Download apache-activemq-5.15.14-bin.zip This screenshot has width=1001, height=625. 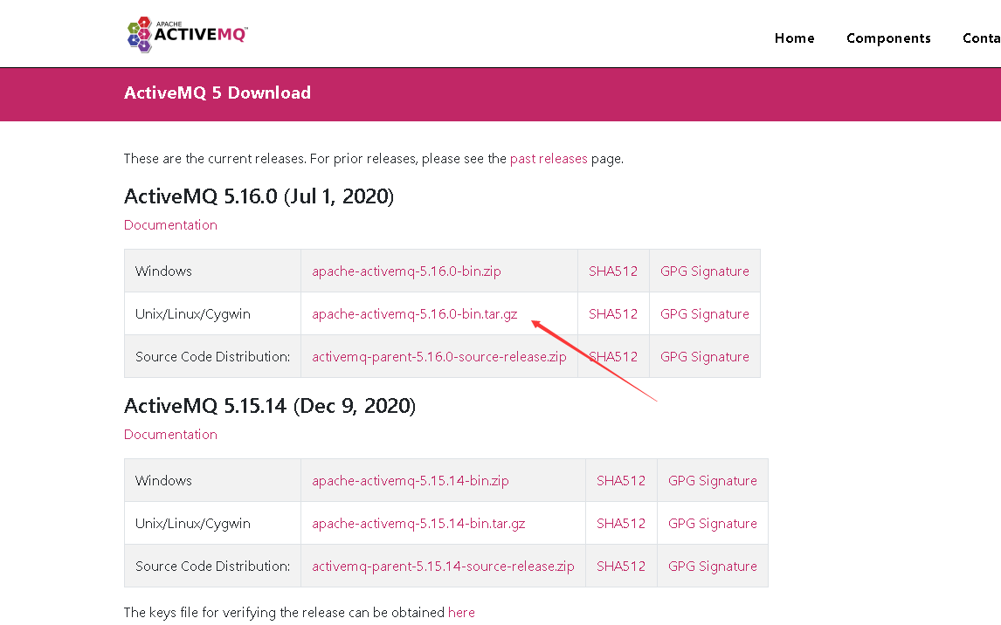(x=411, y=480)
